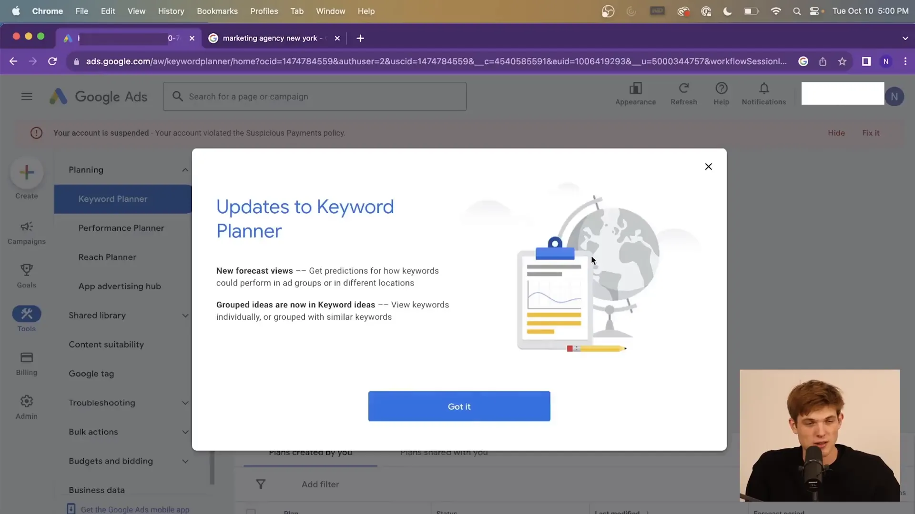Expand Bulk actions section

point(185,432)
